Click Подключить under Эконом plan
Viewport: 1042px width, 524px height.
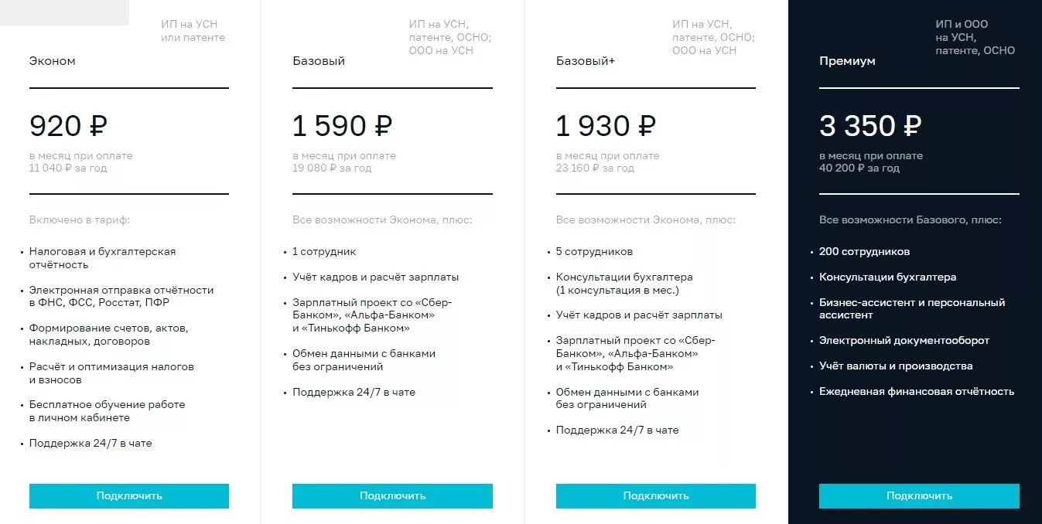coord(129,496)
